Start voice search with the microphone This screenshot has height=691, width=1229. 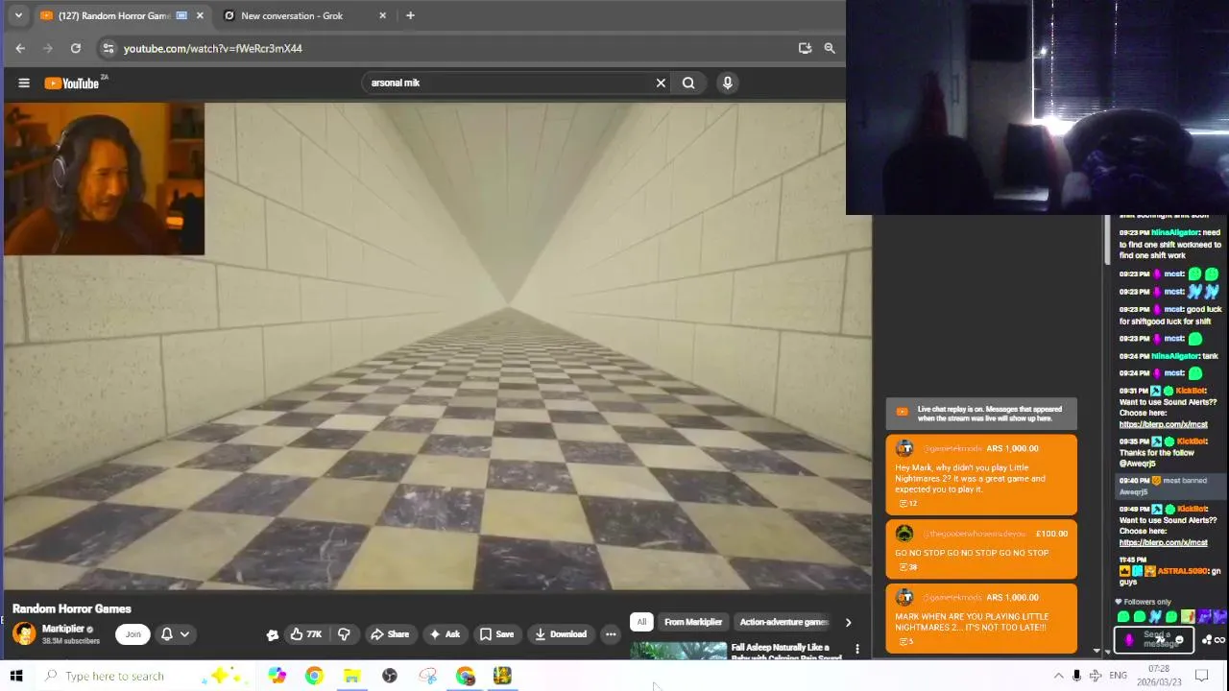pos(728,83)
